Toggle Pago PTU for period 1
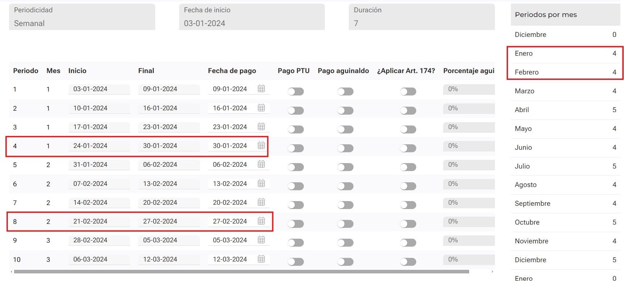The height and width of the screenshot is (281, 624). pyautogui.click(x=296, y=91)
